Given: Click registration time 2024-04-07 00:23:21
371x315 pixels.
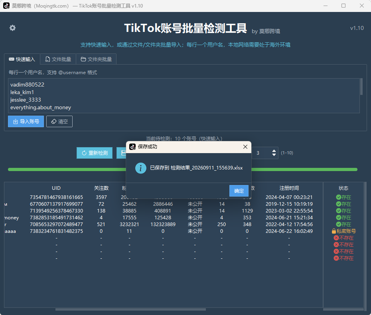Looking at the screenshot, I should click(x=289, y=197).
